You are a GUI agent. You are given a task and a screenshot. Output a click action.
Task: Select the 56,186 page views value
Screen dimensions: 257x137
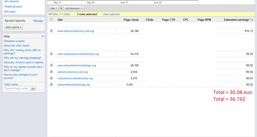coord(135,31)
